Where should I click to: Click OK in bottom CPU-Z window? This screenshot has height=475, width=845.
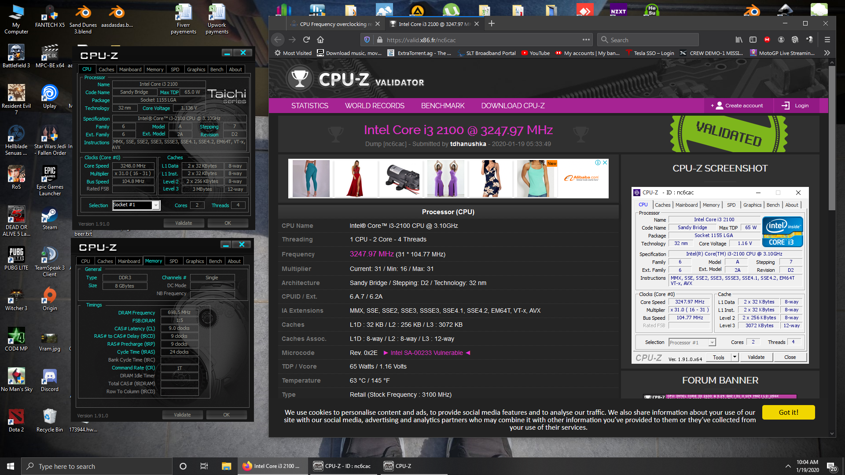[226, 415]
